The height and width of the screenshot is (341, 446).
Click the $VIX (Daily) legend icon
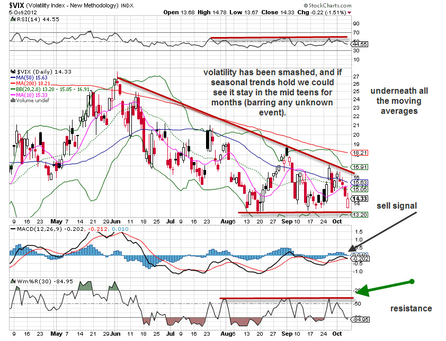pos(13,71)
